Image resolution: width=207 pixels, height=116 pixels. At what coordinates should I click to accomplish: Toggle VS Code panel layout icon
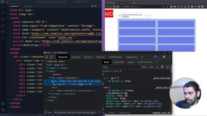[79, 2]
